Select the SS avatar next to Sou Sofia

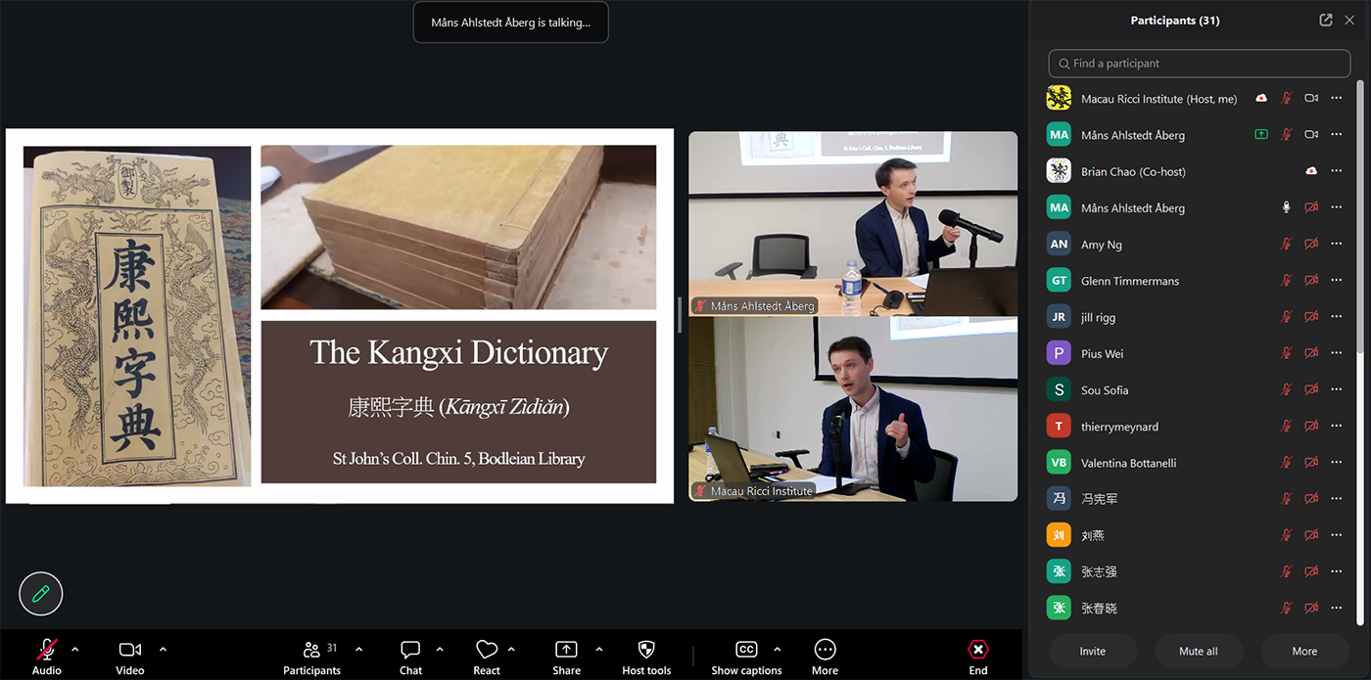pos(1059,389)
